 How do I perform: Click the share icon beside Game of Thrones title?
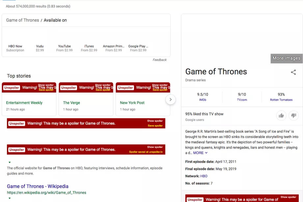(293, 72)
